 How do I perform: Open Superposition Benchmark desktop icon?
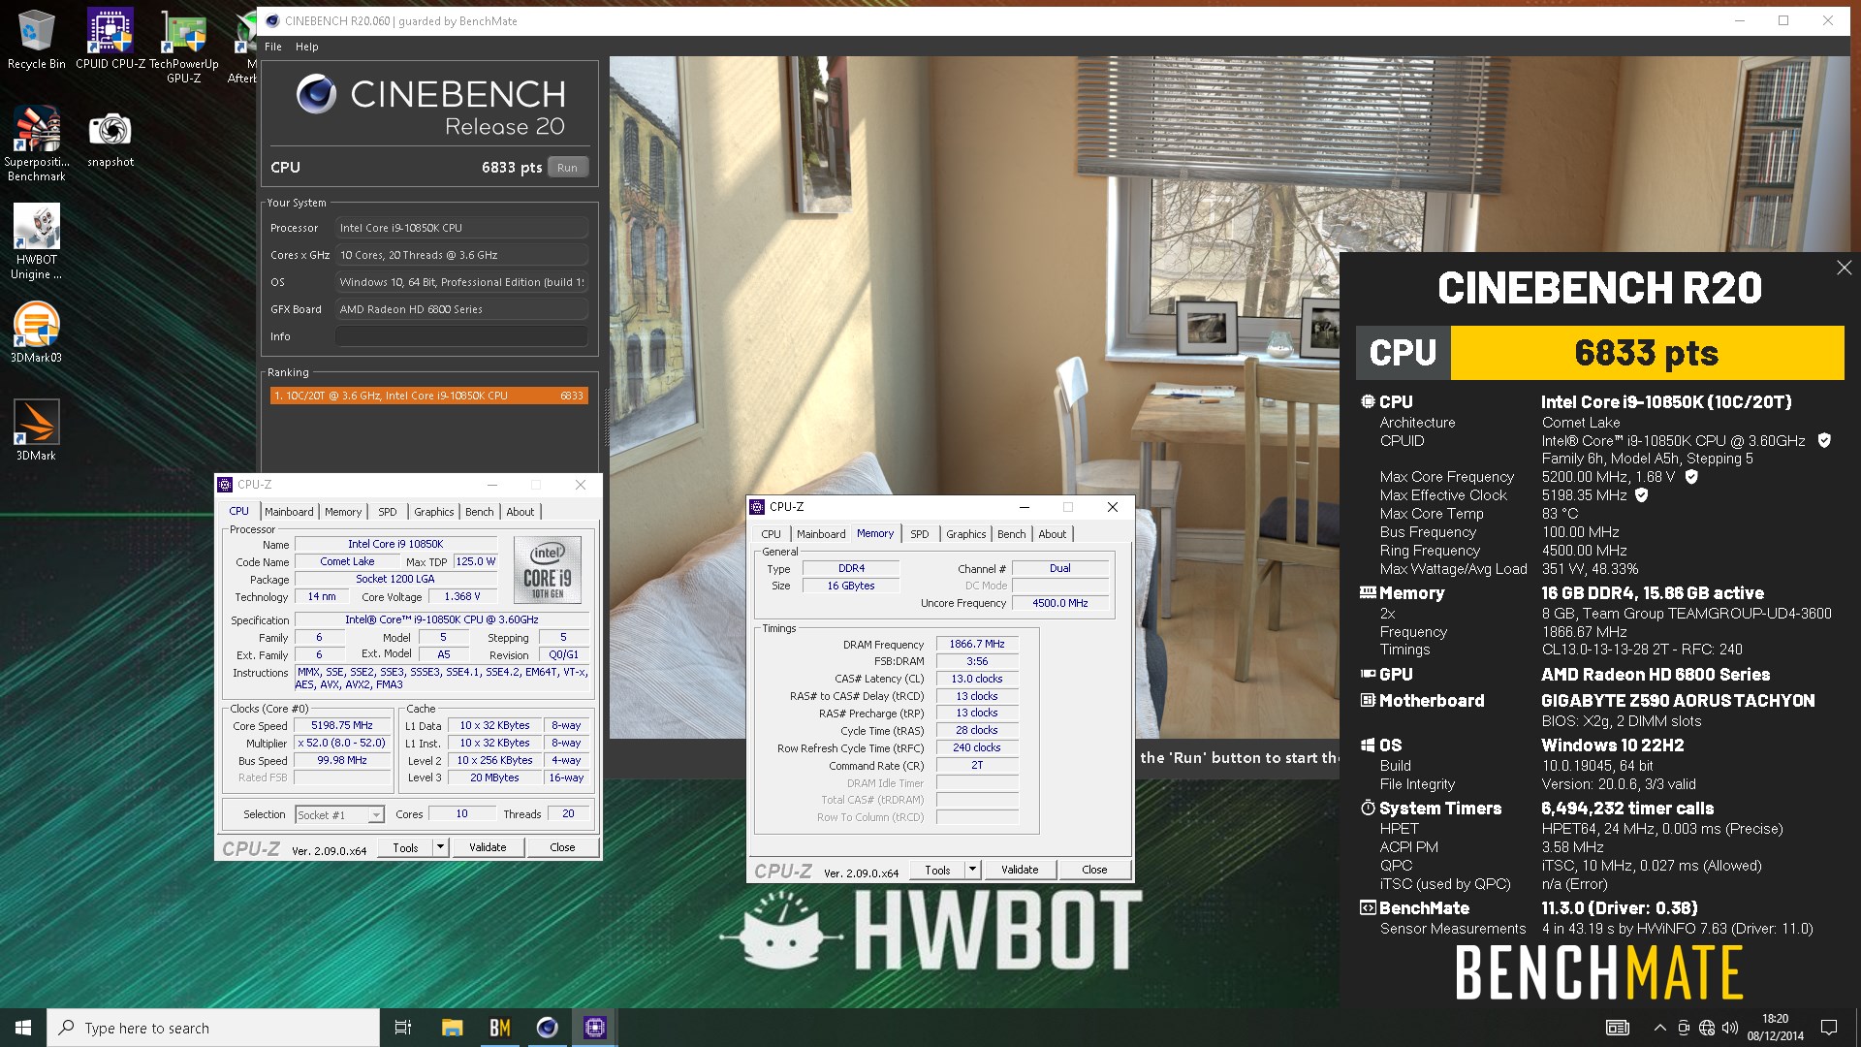(36, 143)
